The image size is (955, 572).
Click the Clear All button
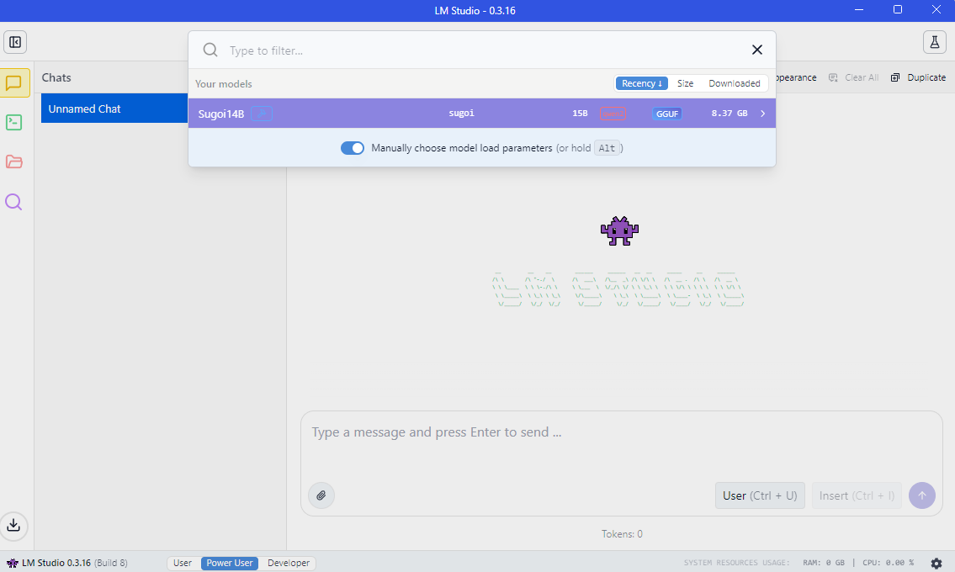853,77
